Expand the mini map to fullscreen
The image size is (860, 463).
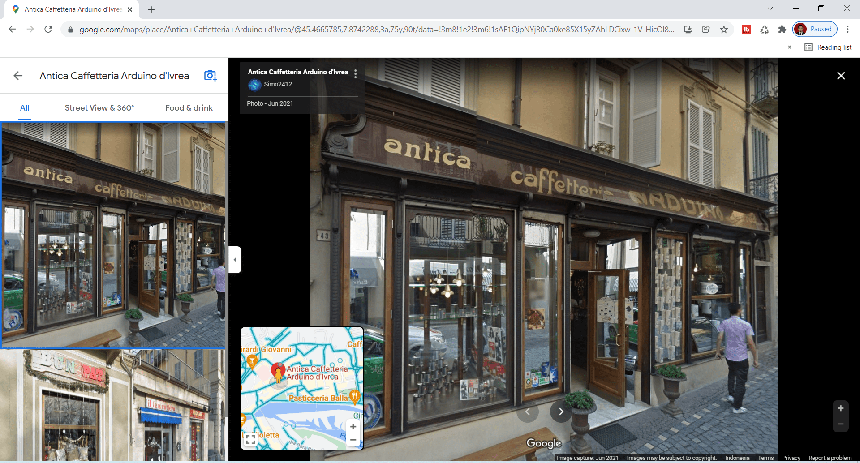tap(251, 440)
